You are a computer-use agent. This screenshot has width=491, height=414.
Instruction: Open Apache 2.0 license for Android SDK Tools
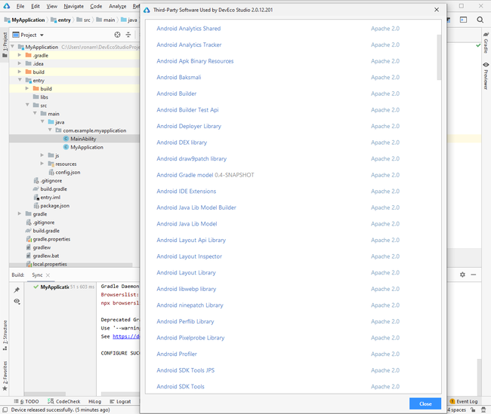pos(385,387)
